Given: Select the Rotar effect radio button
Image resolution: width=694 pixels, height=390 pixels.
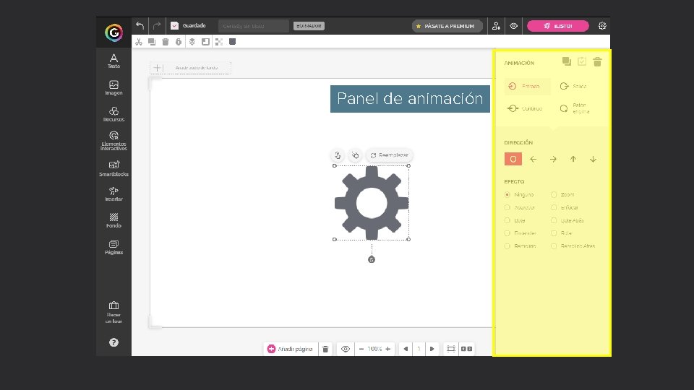Looking at the screenshot, I should point(554,233).
